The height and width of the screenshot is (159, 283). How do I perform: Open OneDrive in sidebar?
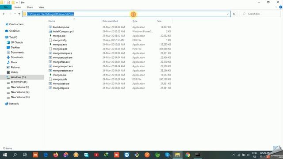pyautogui.click(x=14, y=31)
